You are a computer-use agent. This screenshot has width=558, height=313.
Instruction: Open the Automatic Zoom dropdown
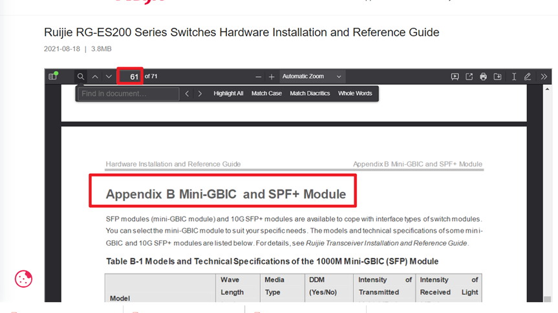click(x=312, y=76)
